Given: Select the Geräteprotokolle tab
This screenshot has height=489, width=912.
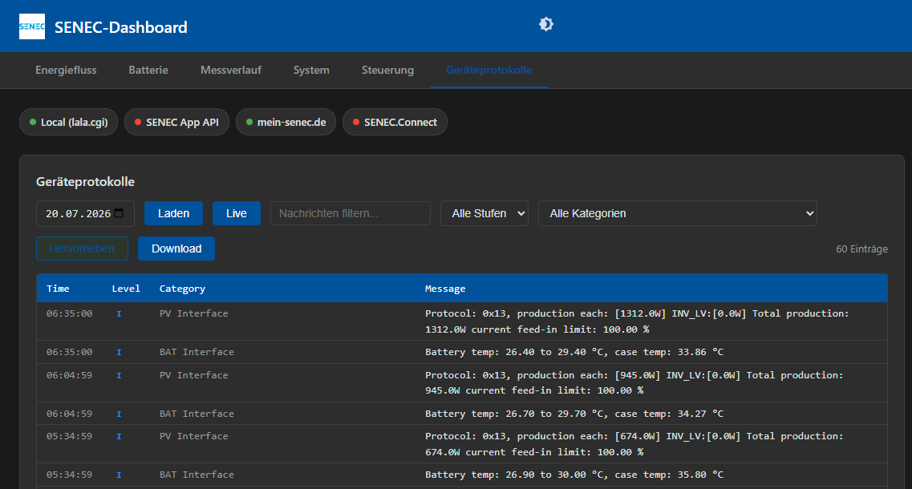Looking at the screenshot, I should tap(488, 71).
